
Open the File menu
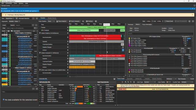(3, 3)
